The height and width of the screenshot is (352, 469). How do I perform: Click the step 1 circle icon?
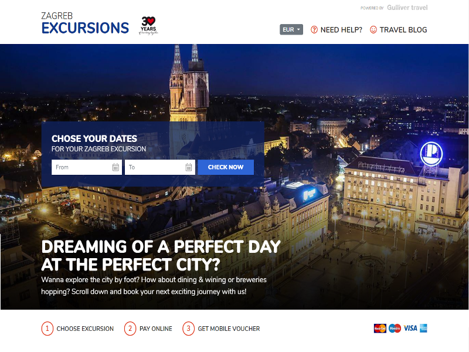pos(47,329)
